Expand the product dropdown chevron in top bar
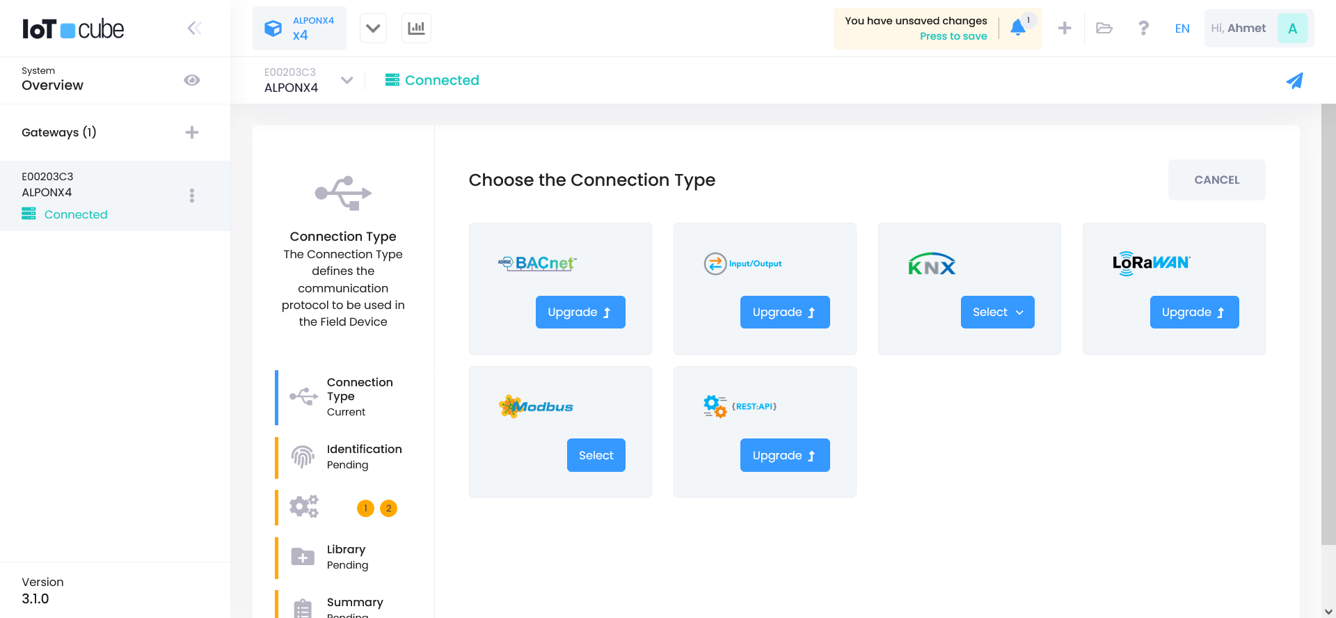1336x618 pixels. point(373,29)
